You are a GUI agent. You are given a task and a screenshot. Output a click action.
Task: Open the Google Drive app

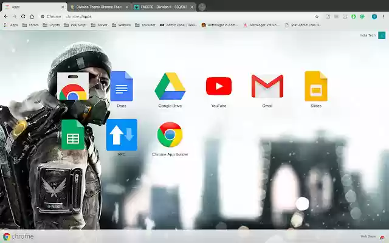coord(170,86)
